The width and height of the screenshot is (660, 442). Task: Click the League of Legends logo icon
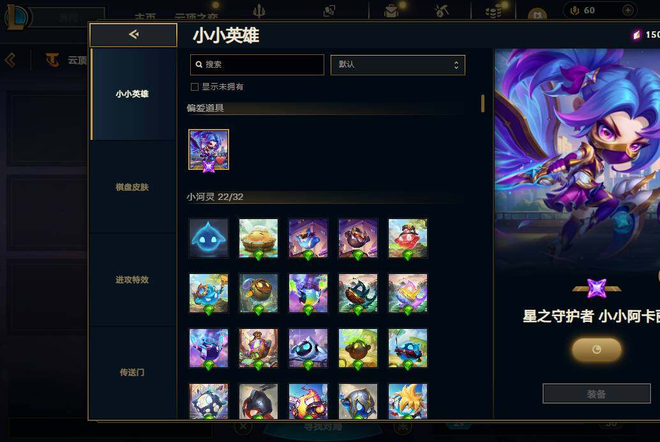tap(15, 17)
